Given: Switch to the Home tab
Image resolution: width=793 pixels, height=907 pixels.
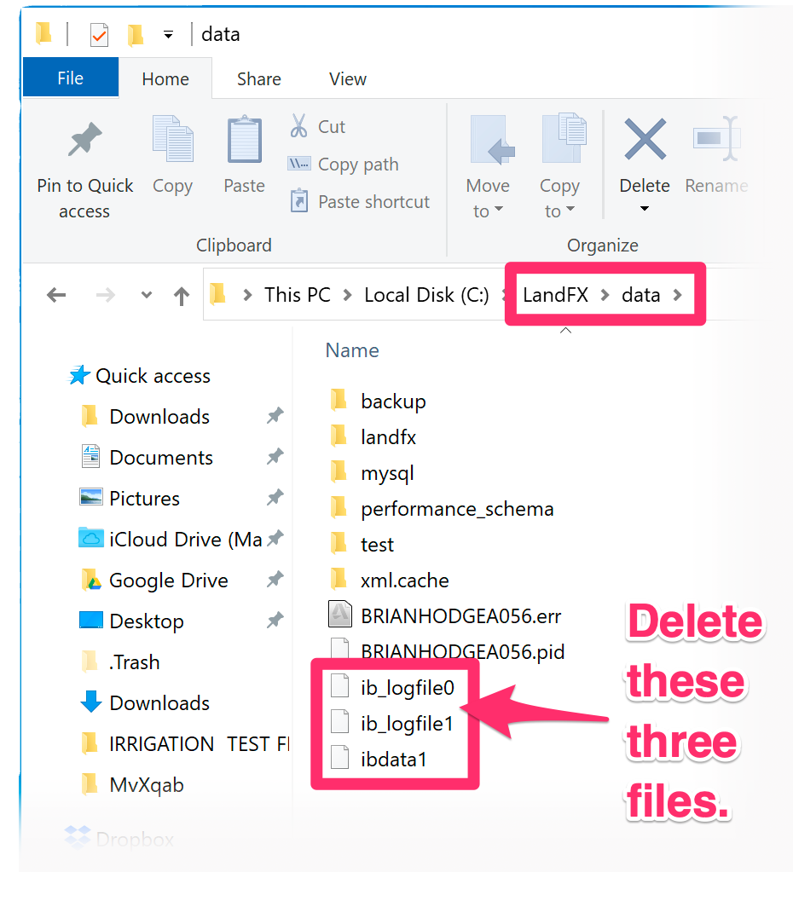Looking at the screenshot, I should 165,78.
